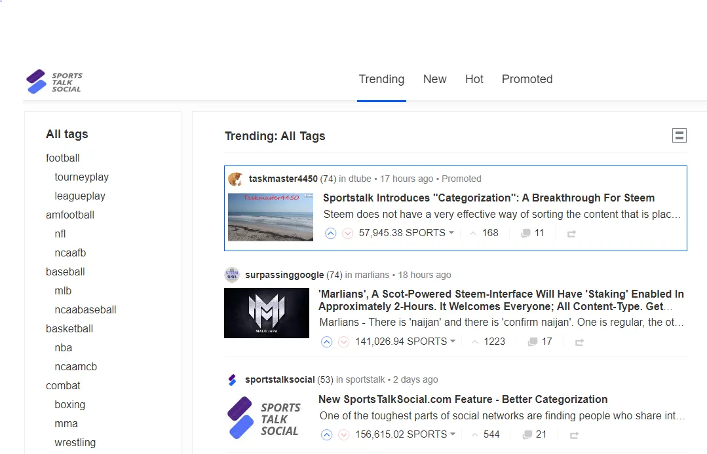Screen dimensions: 707x454
Task: Select the tourneyplay tag
Action: (82, 177)
